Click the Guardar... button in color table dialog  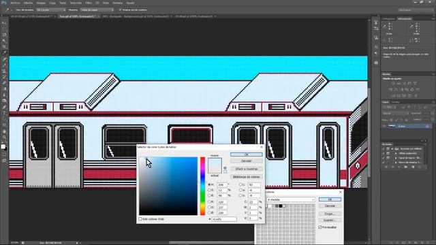tap(330, 220)
